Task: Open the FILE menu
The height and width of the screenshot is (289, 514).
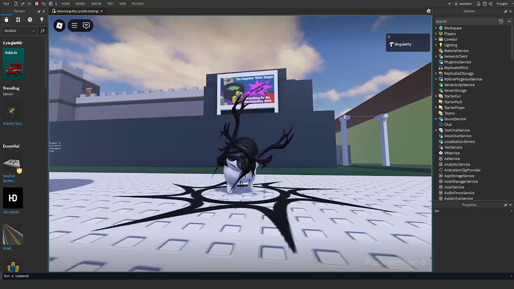Action: 7,4
